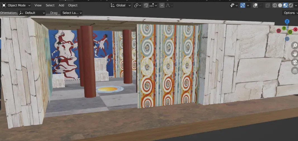Switch perspective/orthographic with grid icon

(x=295, y=71)
